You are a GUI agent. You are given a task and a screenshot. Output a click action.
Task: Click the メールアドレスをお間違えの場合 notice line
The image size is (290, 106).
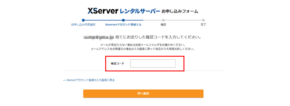click(143, 49)
